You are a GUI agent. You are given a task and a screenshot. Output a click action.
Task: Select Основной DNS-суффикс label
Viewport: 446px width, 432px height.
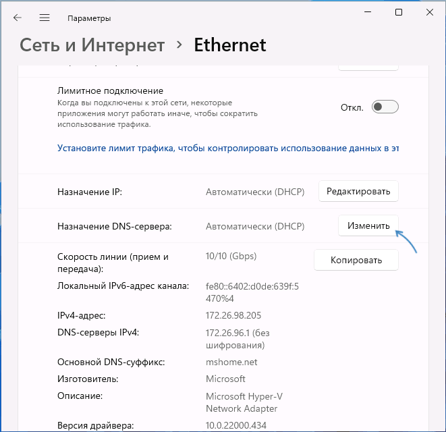pyautogui.click(x=111, y=362)
